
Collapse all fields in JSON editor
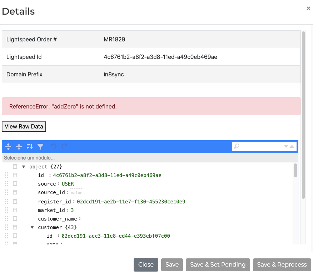19,147
